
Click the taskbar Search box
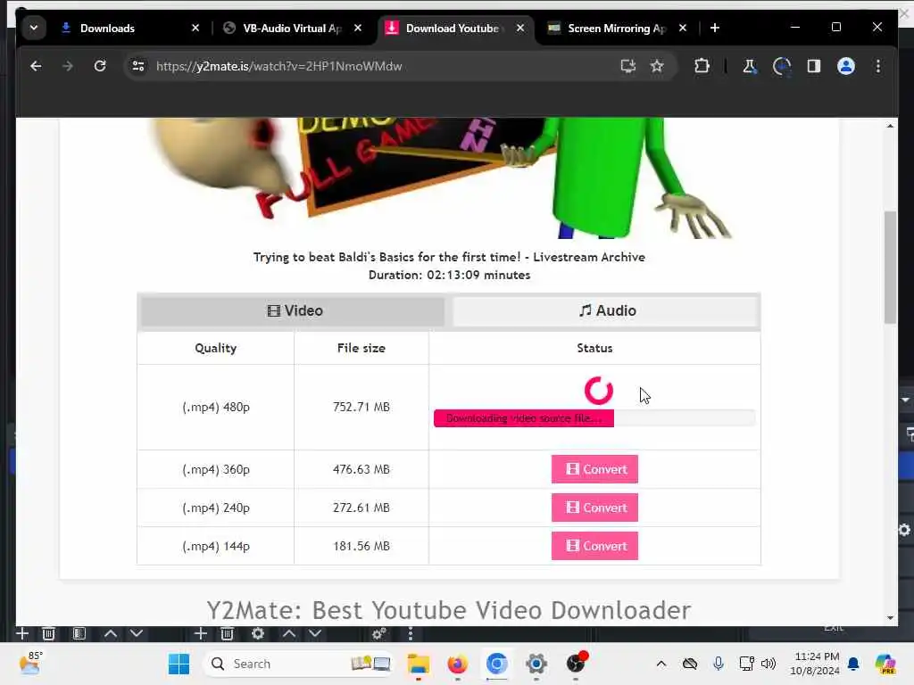coord(297,664)
